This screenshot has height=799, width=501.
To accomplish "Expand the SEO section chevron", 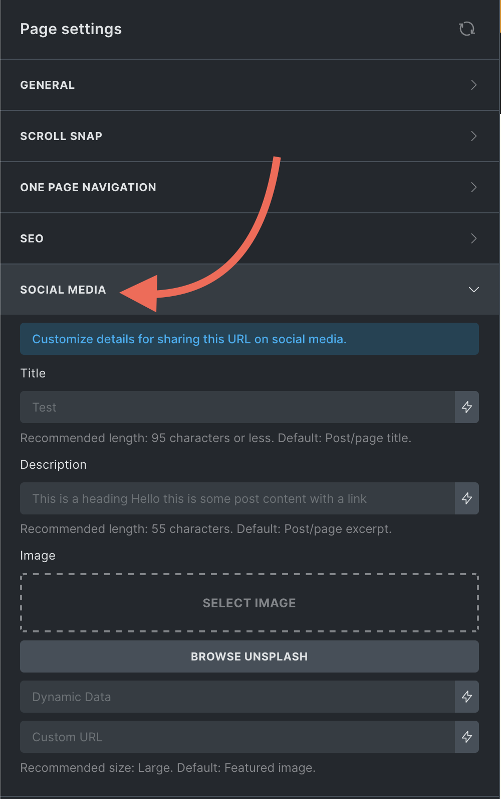I will point(473,238).
